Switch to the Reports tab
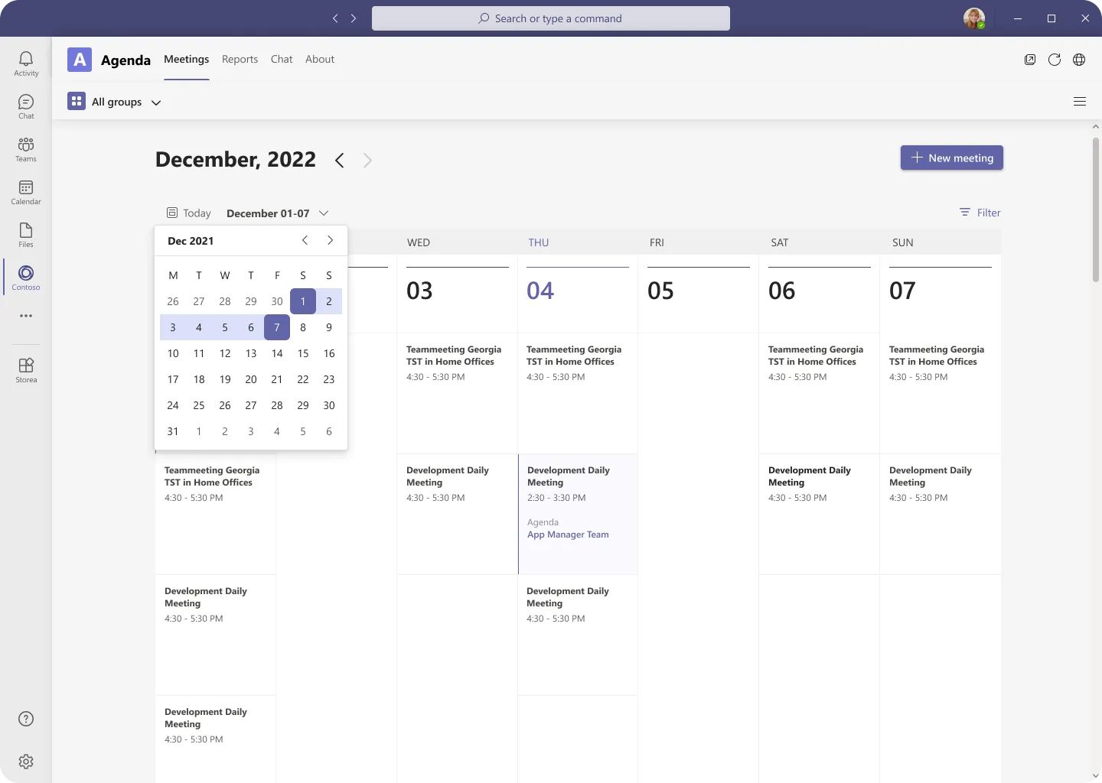This screenshot has width=1102, height=783. 240,59
